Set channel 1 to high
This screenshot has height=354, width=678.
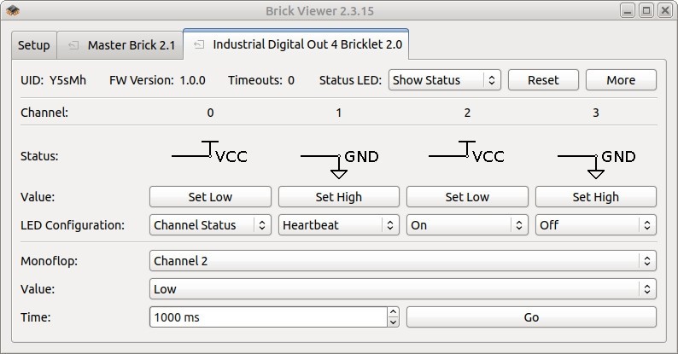pyautogui.click(x=338, y=197)
